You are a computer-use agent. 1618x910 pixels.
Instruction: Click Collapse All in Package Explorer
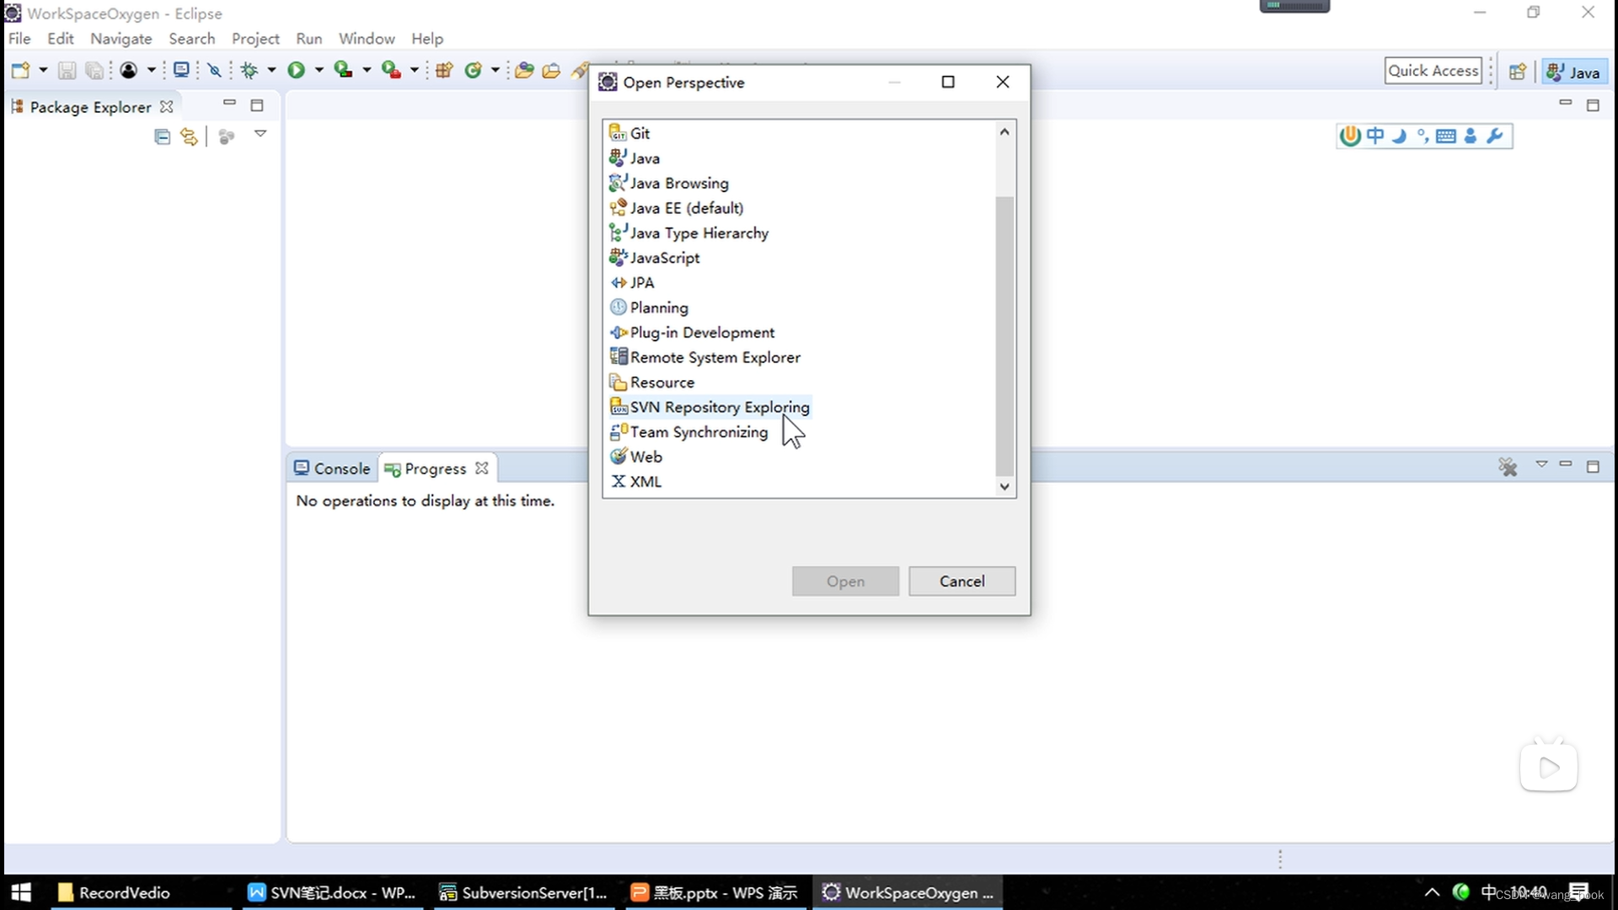click(163, 136)
